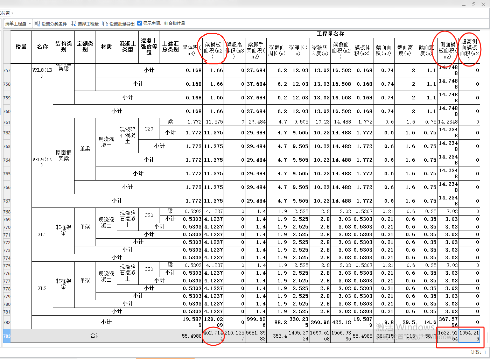Uncheck 显示房间、组合构件量 checkbox

[x=140, y=23]
